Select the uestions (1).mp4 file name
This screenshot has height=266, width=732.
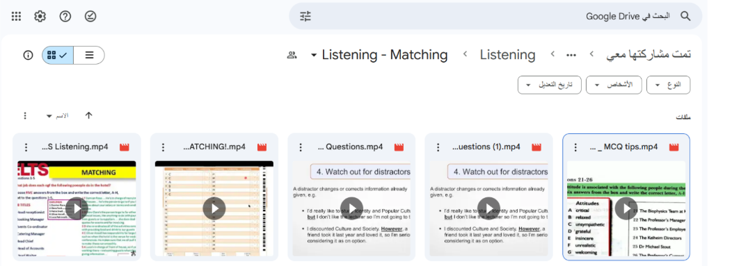click(x=486, y=147)
